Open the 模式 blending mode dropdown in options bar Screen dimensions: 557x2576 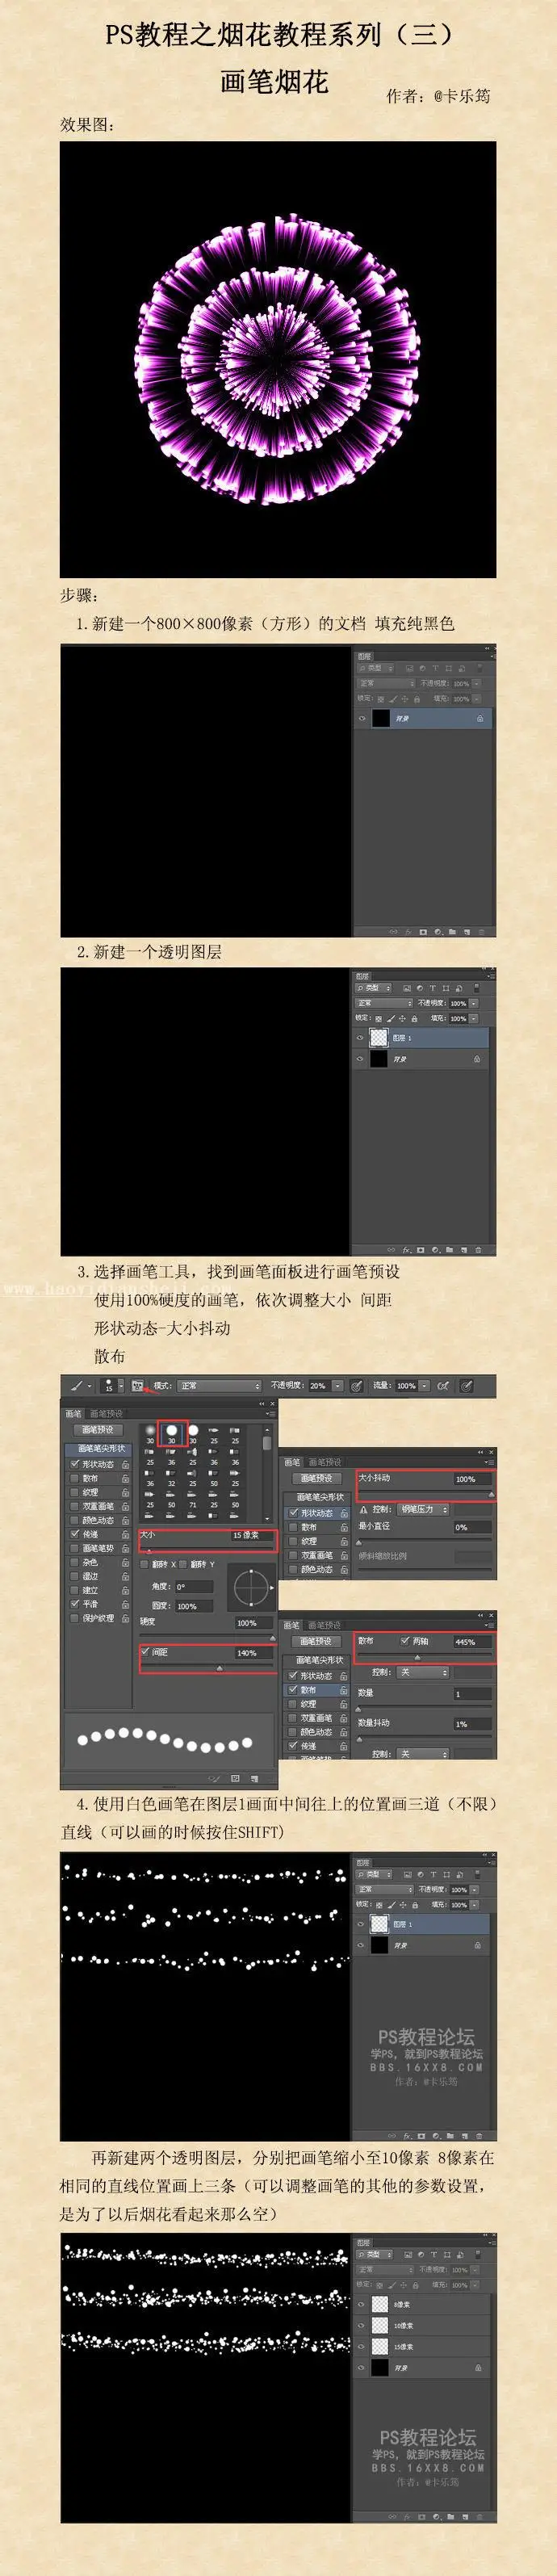(219, 1386)
